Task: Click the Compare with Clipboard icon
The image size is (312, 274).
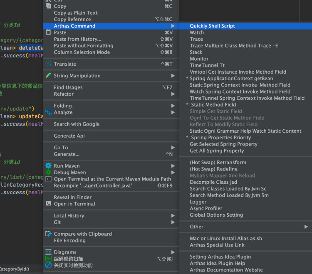Action: click(49, 234)
